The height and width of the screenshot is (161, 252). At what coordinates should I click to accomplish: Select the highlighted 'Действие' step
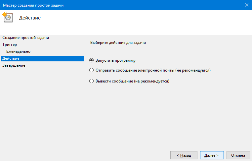click(43, 58)
